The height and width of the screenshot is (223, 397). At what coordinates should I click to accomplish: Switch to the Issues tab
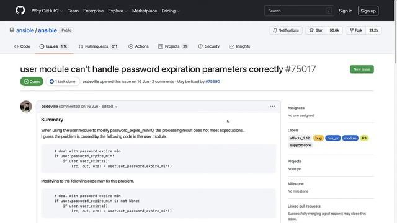[x=54, y=46]
